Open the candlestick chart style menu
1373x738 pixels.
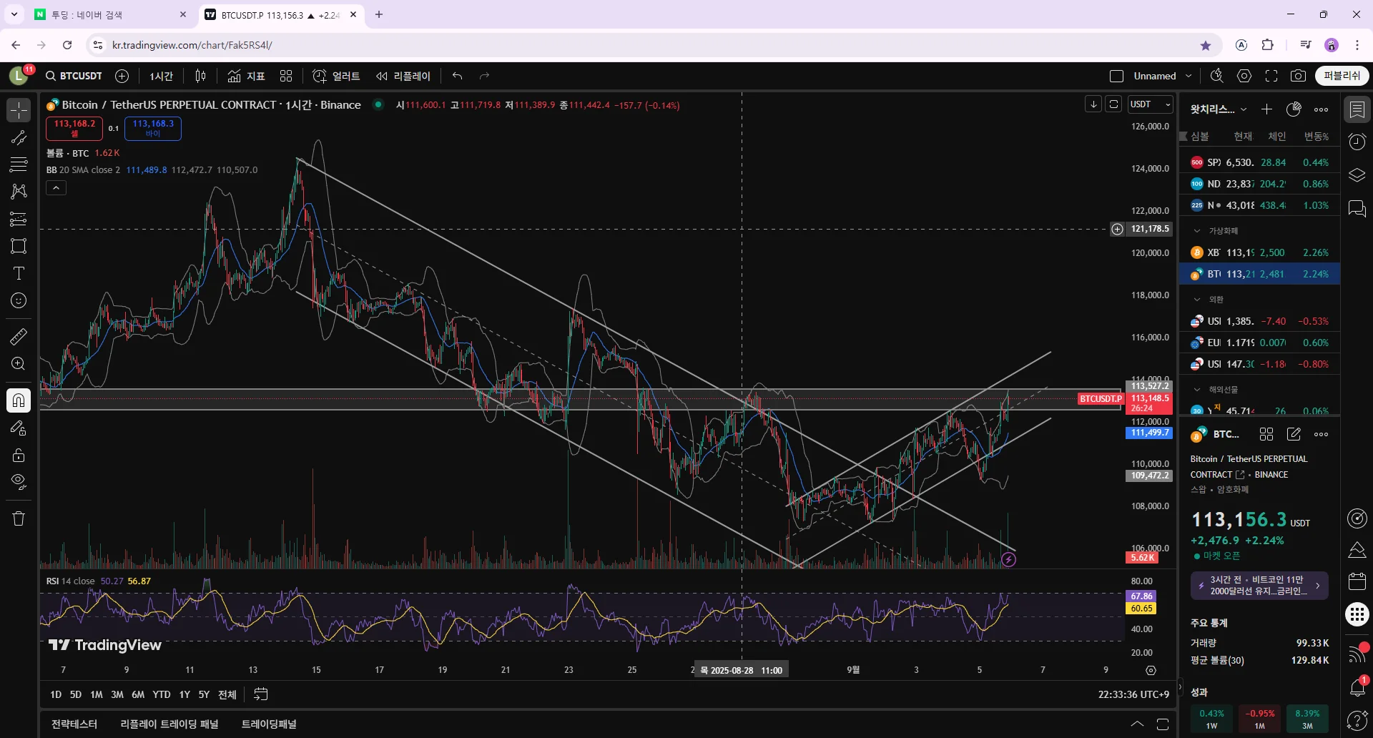click(201, 76)
